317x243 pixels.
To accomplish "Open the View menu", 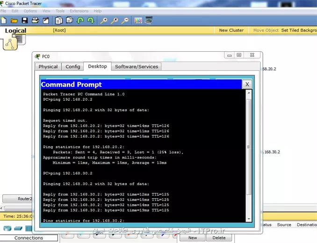I will point(46,11).
